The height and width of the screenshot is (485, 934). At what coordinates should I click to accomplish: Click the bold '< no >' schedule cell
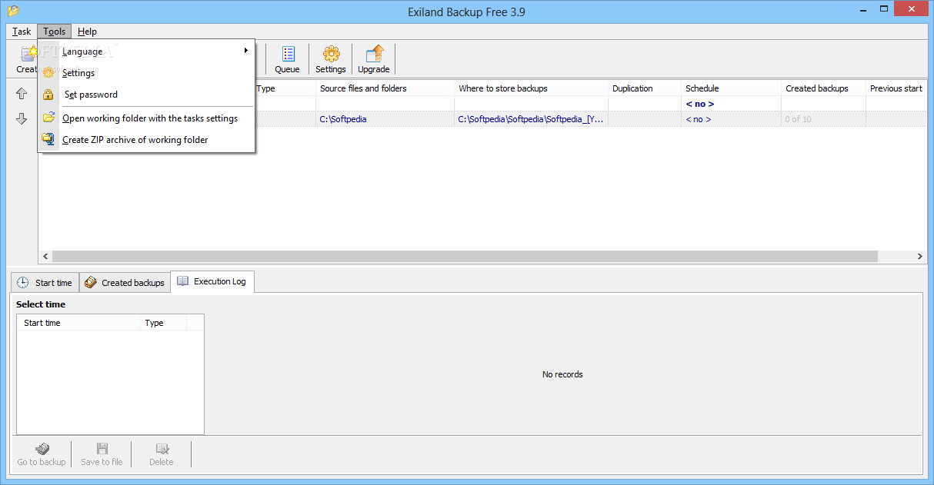[731, 104]
